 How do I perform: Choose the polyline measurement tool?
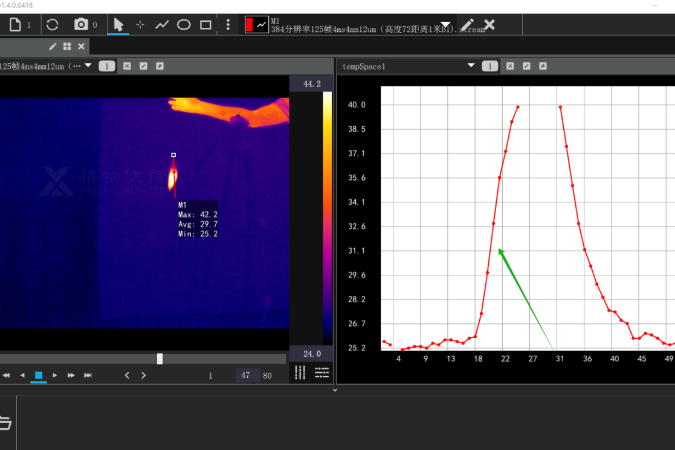coord(162,25)
